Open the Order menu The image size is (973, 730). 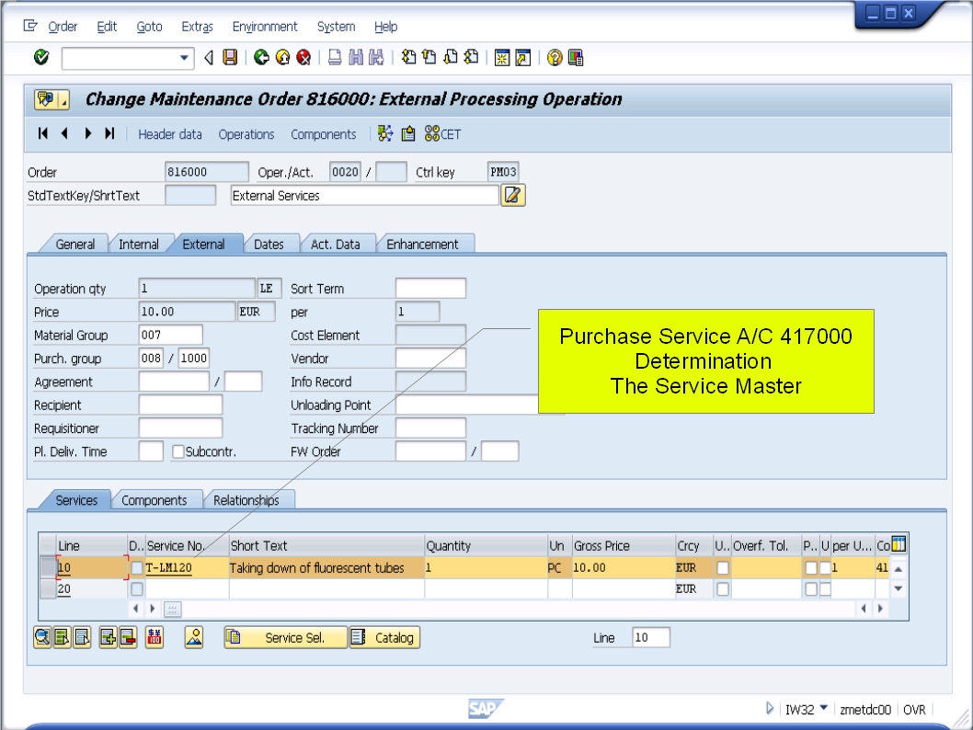click(63, 26)
